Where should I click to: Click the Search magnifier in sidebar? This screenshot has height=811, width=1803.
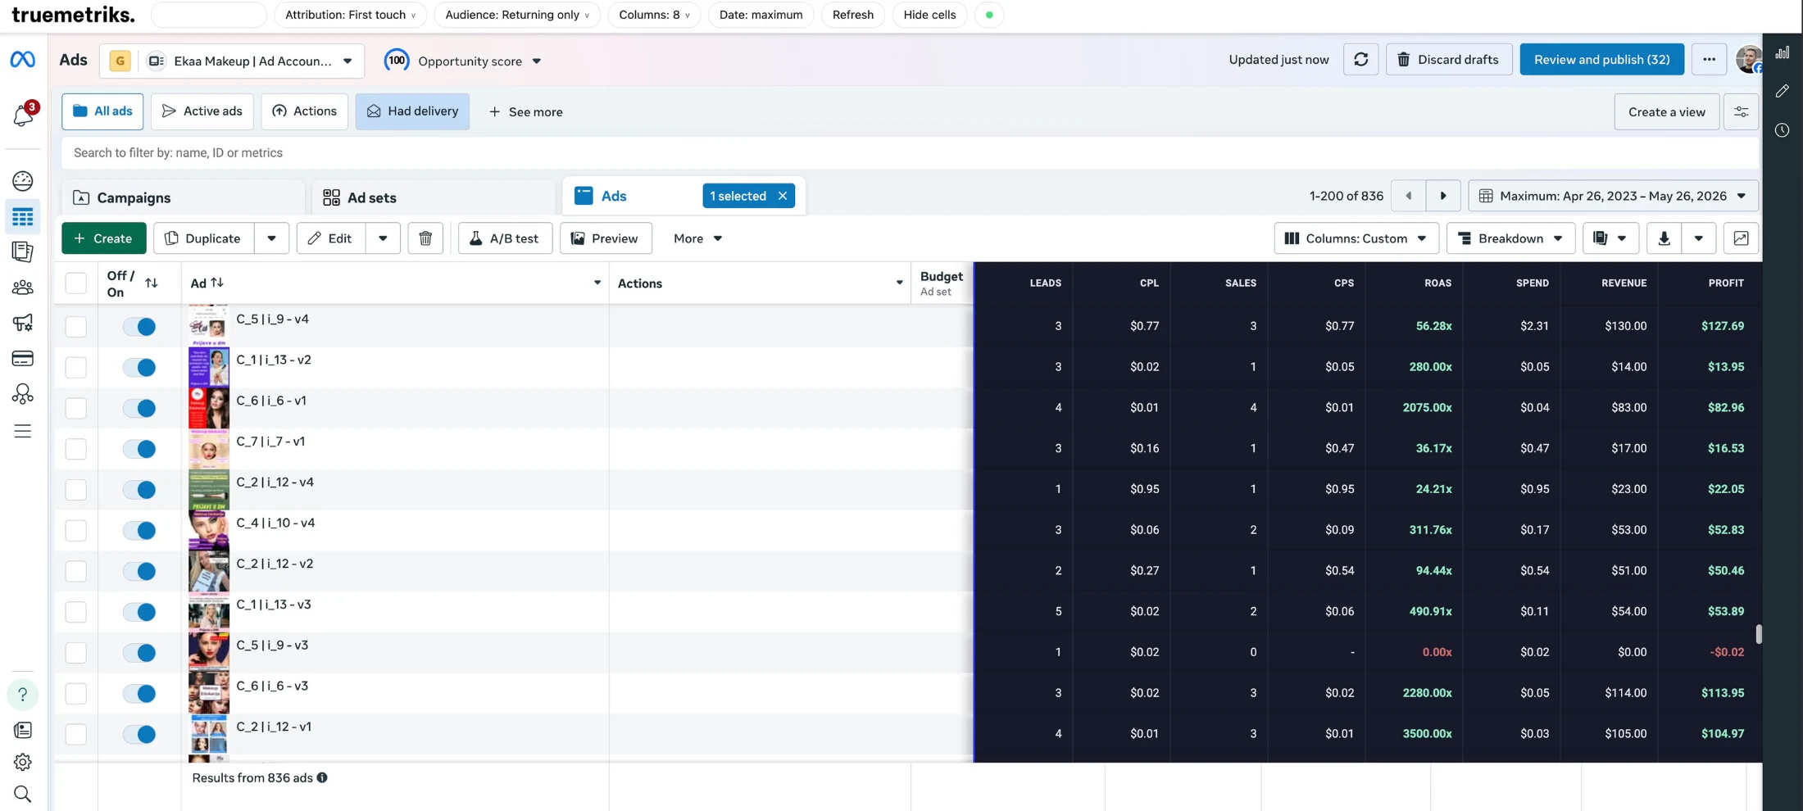pyautogui.click(x=22, y=794)
